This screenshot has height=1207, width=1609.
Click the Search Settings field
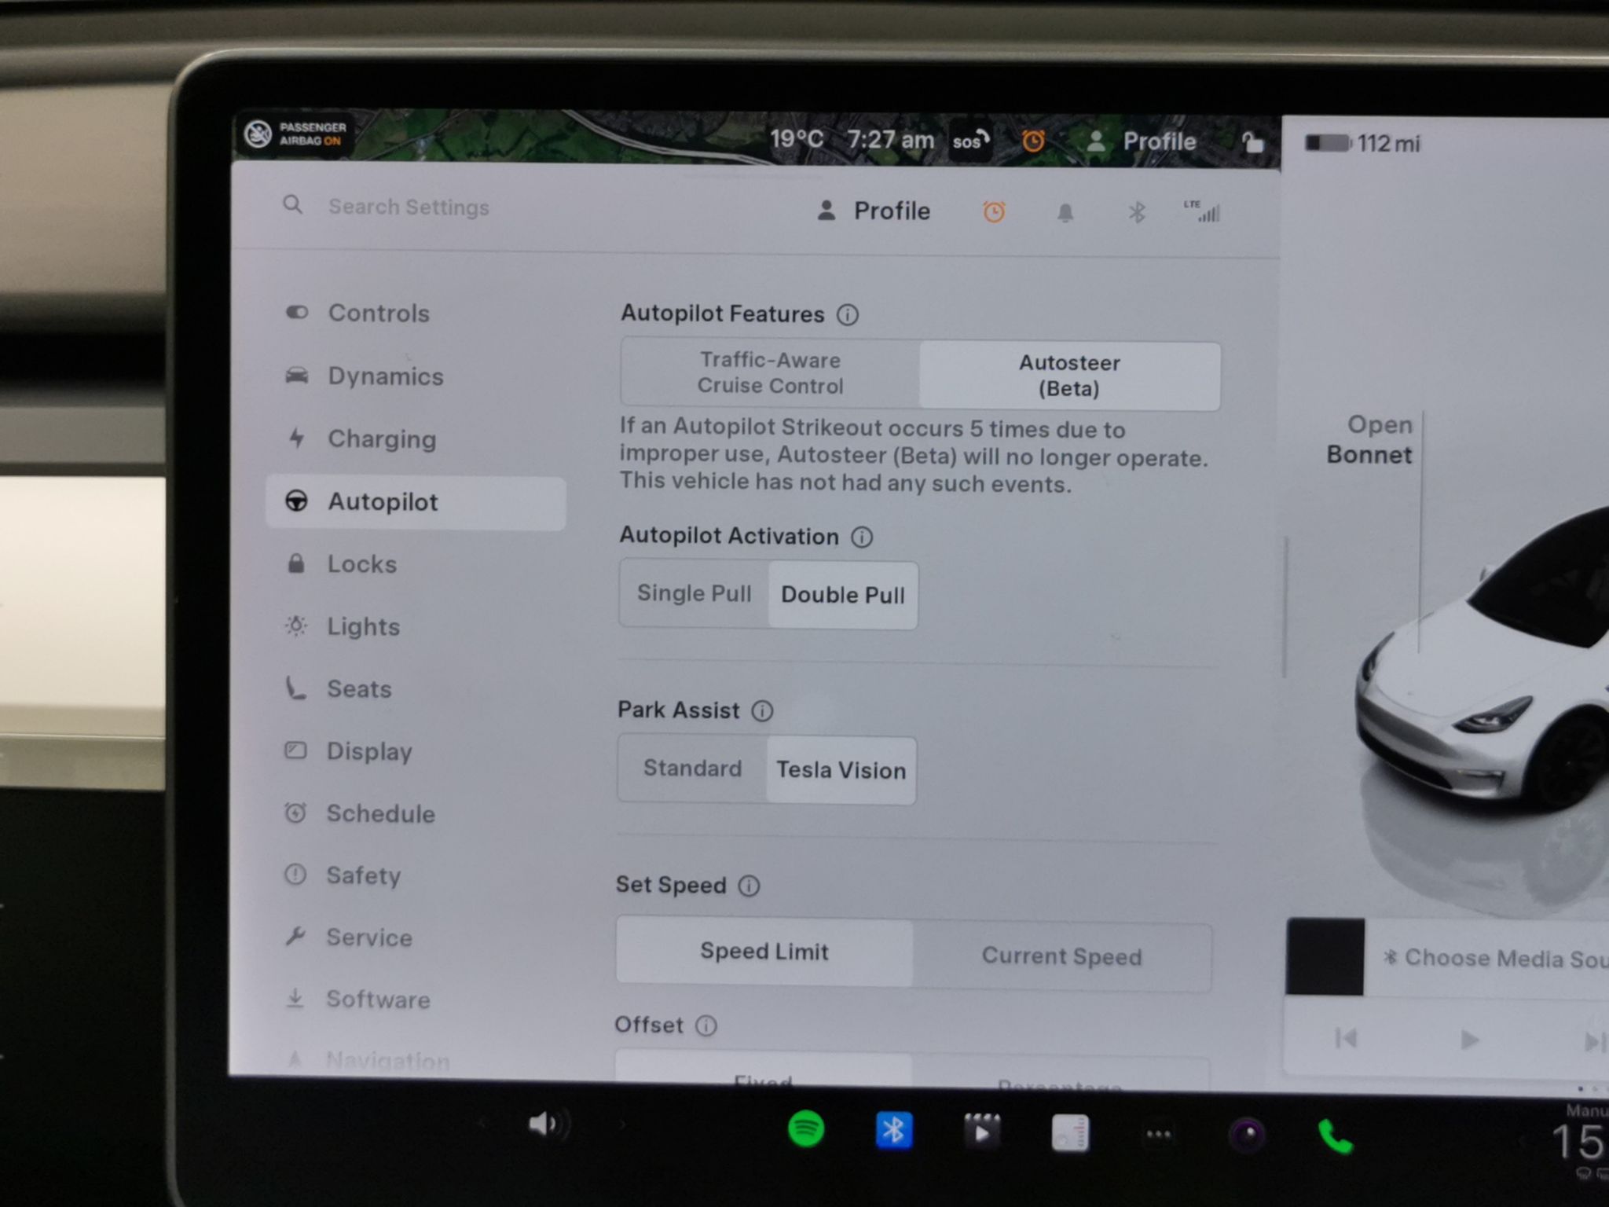(x=409, y=207)
